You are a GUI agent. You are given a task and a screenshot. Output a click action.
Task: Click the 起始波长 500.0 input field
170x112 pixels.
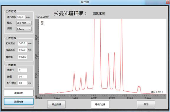pos(22,43)
